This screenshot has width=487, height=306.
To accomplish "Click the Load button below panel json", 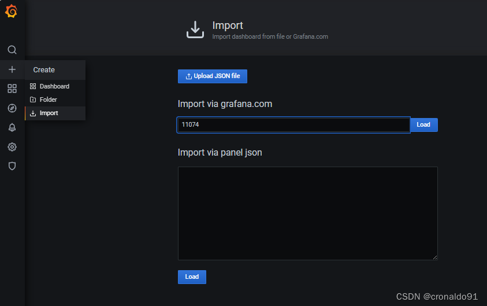I will point(192,276).
